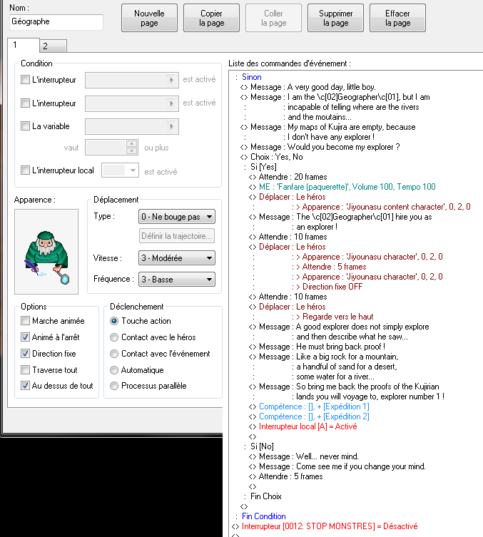Toggle Marche animée option
The image size is (483, 537).
[x=26, y=321]
